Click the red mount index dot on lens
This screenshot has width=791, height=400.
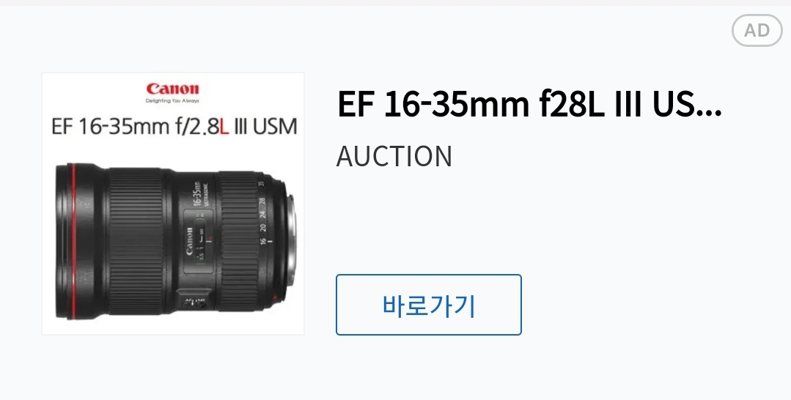tap(275, 297)
